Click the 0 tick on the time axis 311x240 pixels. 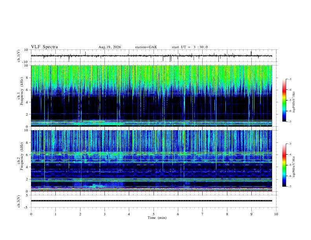click(x=31, y=214)
